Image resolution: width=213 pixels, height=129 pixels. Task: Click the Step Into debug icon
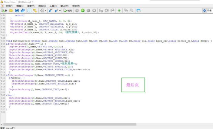(101, 11)
